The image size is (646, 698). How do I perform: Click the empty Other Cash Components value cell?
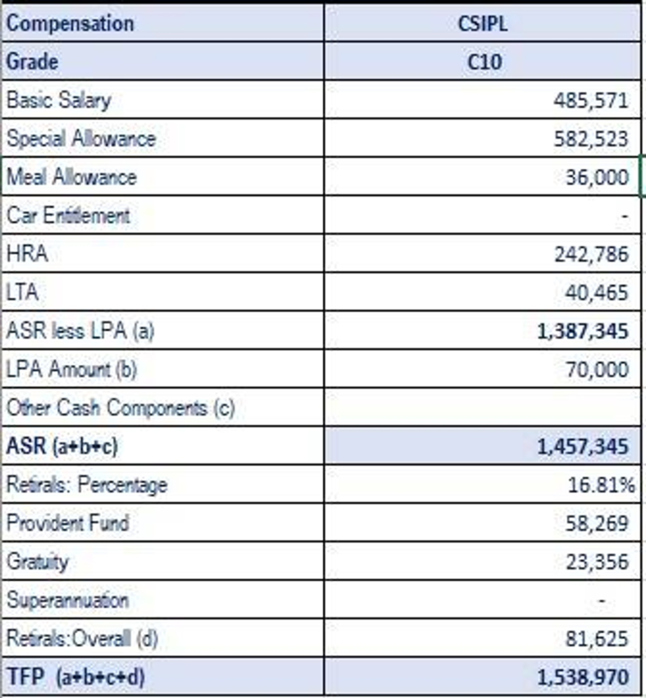(483, 407)
